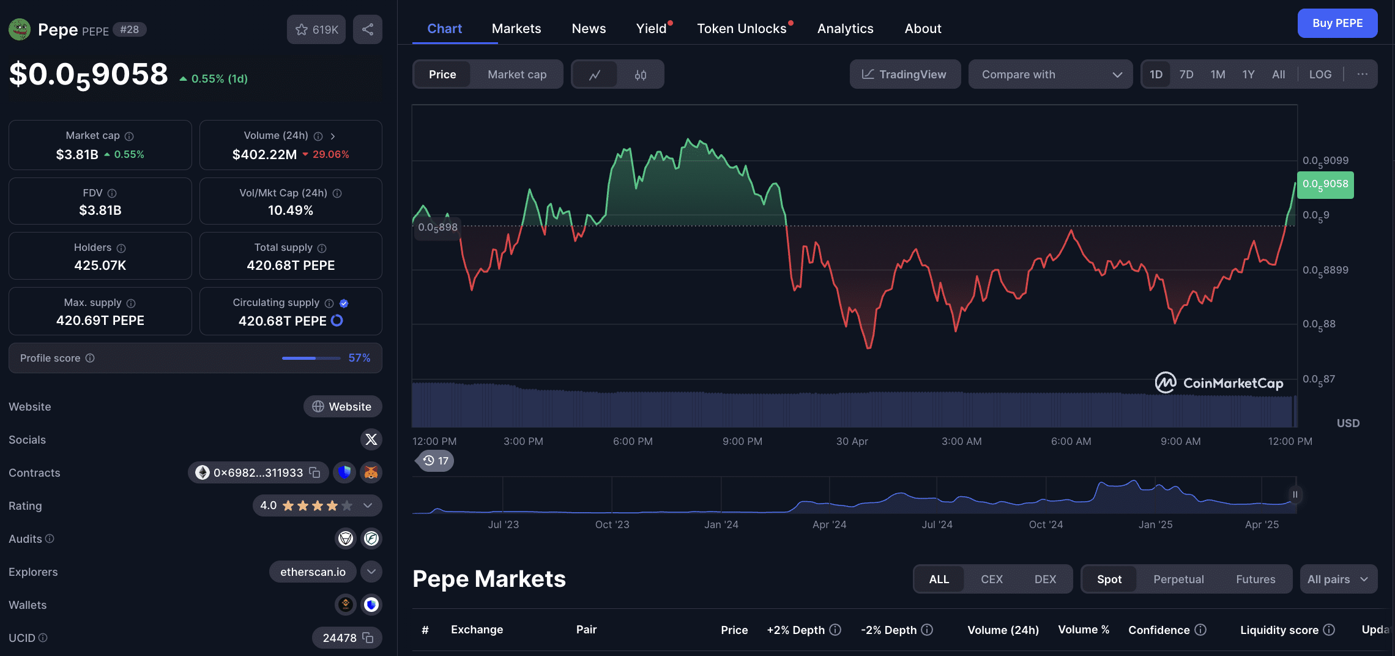This screenshot has width=1395, height=656.
Task: Select the line chart style icon
Action: (595, 75)
